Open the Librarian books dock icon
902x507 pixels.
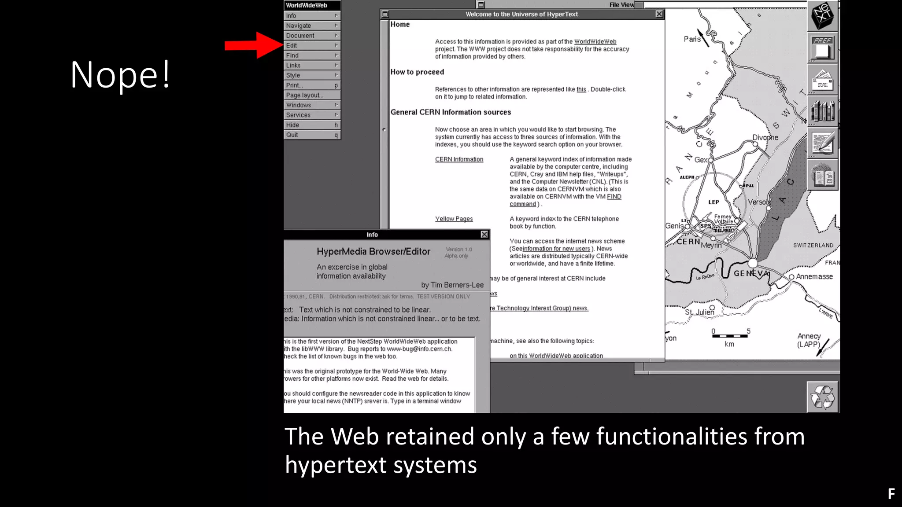point(823,111)
